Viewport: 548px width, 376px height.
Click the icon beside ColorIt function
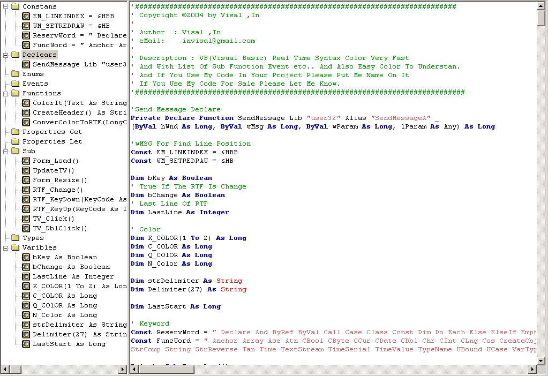26,103
